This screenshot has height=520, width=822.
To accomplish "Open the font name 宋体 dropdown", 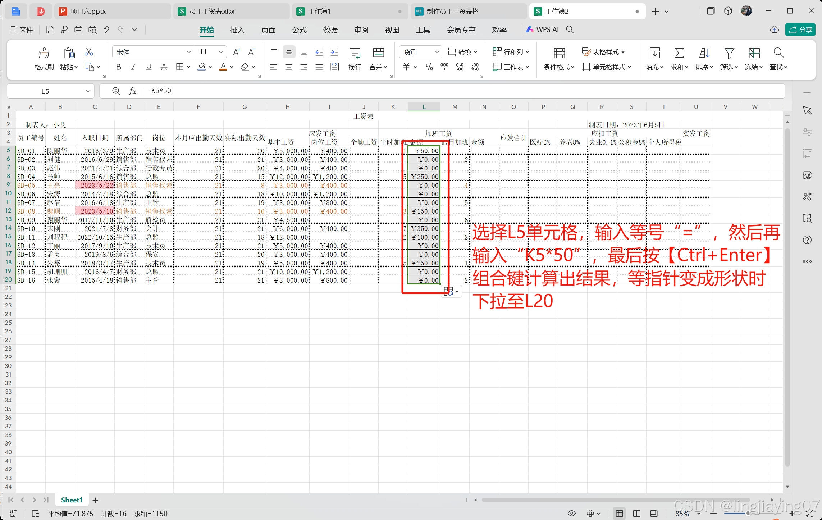I will click(x=188, y=52).
